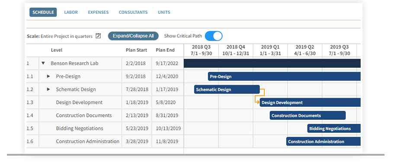
Task: Click the Pre-Design row label
Action: pyautogui.click(x=68, y=76)
